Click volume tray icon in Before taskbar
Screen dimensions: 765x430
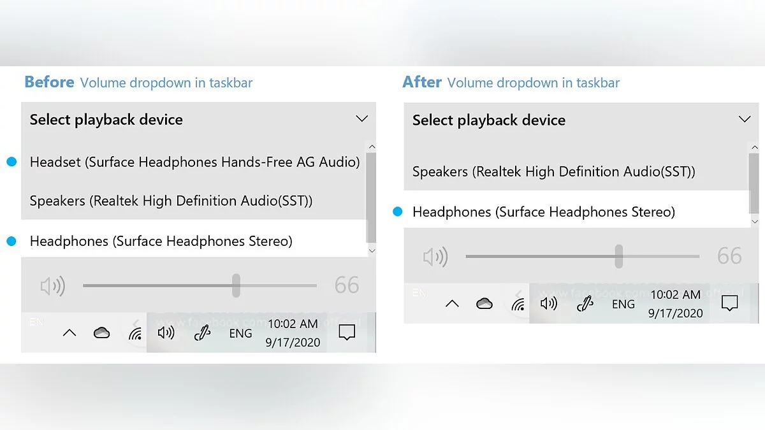coord(166,333)
